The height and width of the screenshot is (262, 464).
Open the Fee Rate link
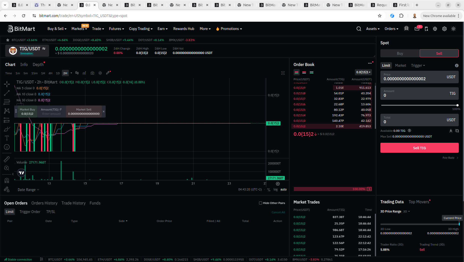coord(450,158)
